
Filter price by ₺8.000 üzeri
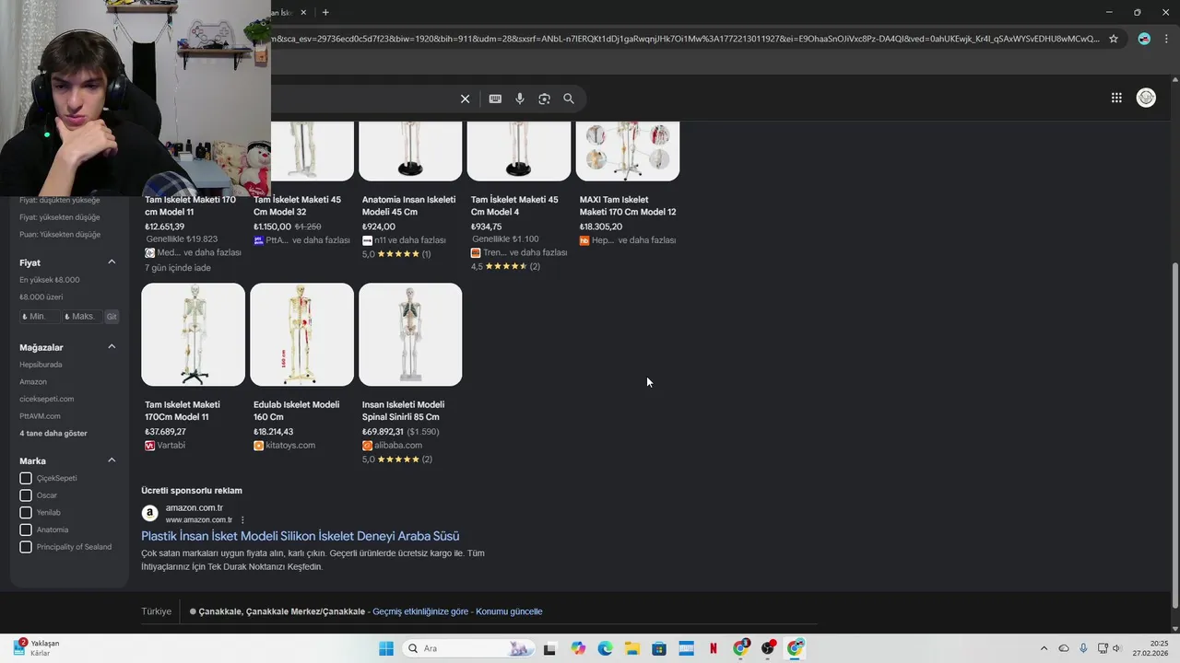tap(41, 297)
